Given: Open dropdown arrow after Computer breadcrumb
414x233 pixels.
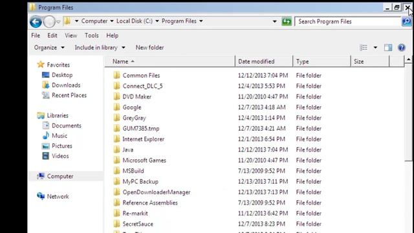Looking at the screenshot, I should tap(112, 21).
